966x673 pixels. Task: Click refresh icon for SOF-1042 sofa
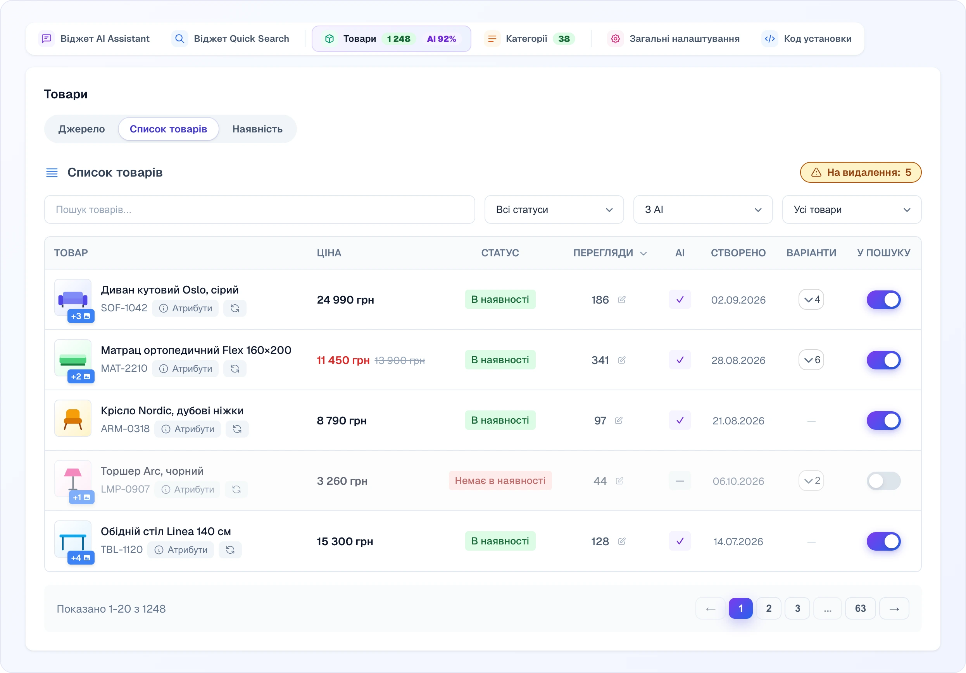click(x=235, y=308)
